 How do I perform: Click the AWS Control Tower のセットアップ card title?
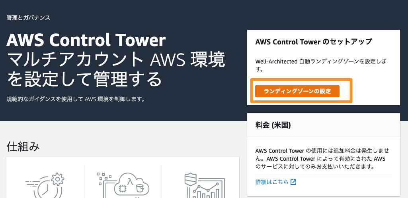coord(314,42)
